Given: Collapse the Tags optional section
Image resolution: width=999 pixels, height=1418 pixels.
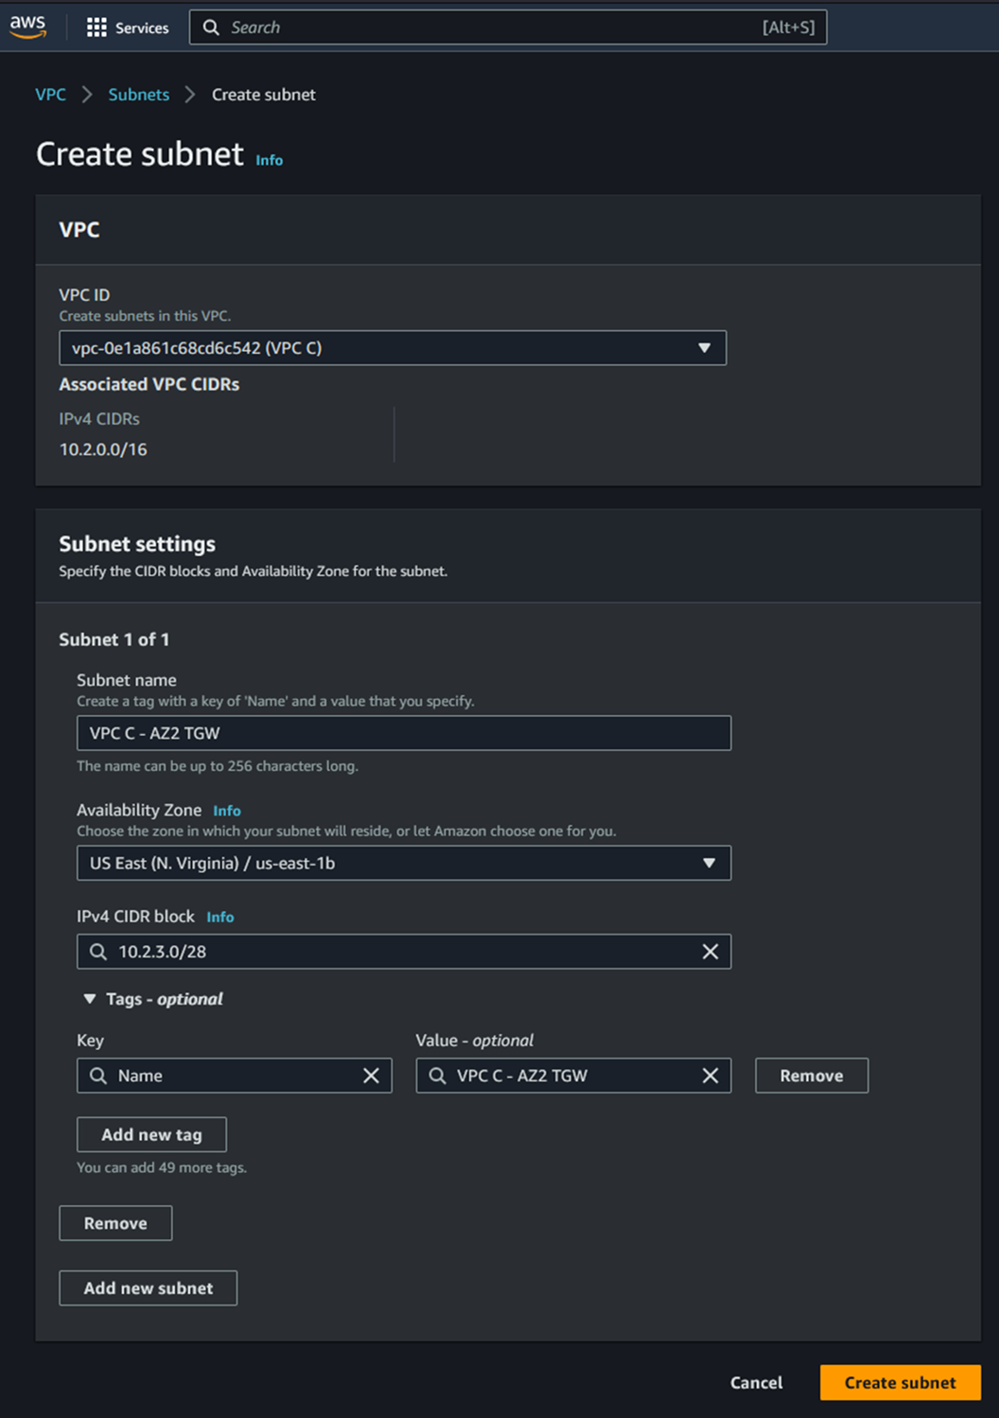Looking at the screenshot, I should [x=90, y=999].
